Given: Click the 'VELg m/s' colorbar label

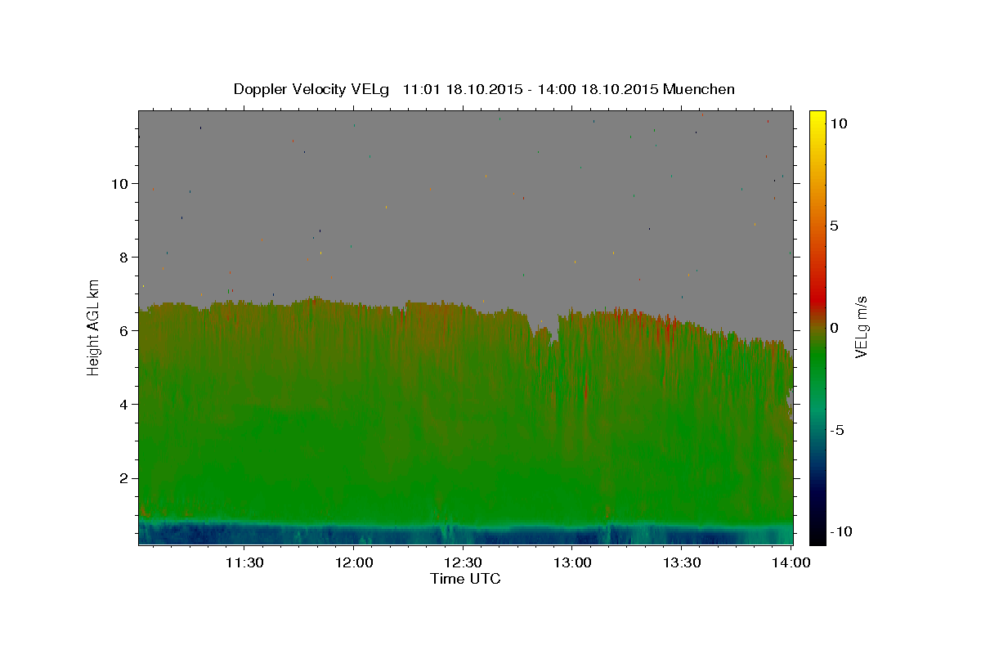Looking at the screenshot, I should pos(861,329).
